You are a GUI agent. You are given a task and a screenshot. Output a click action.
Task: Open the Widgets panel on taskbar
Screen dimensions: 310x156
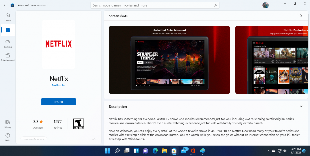pyautogui.click(x=136, y=151)
